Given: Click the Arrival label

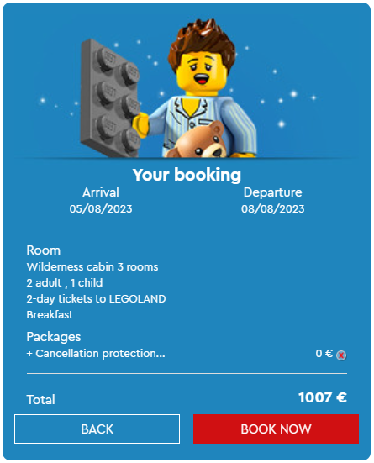Looking at the screenshot, I should tap(101, 192).
